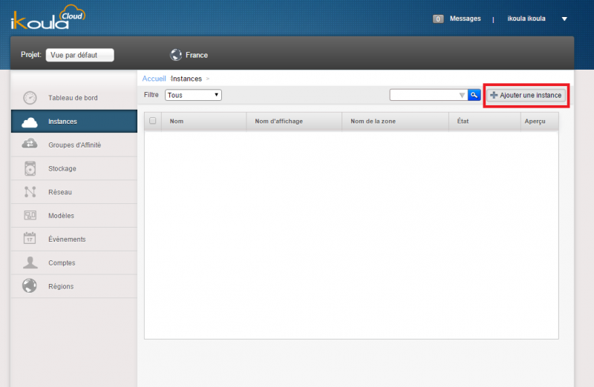Open the Messages notifications
Image resolution: width=594 pixels, height=387 pixels.
pyautogui.click(x=465, y=19)
